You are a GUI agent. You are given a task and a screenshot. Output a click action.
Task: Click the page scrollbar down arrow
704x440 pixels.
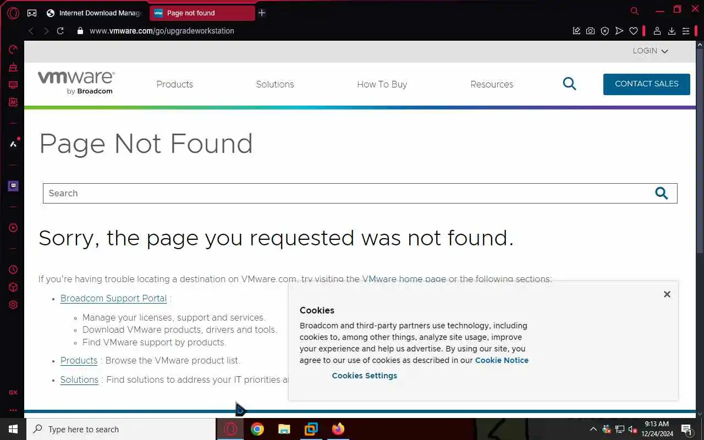700,414
